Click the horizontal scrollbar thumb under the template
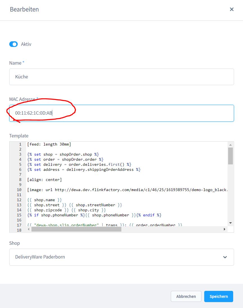243x308 pixels. (x=76, y=229)
